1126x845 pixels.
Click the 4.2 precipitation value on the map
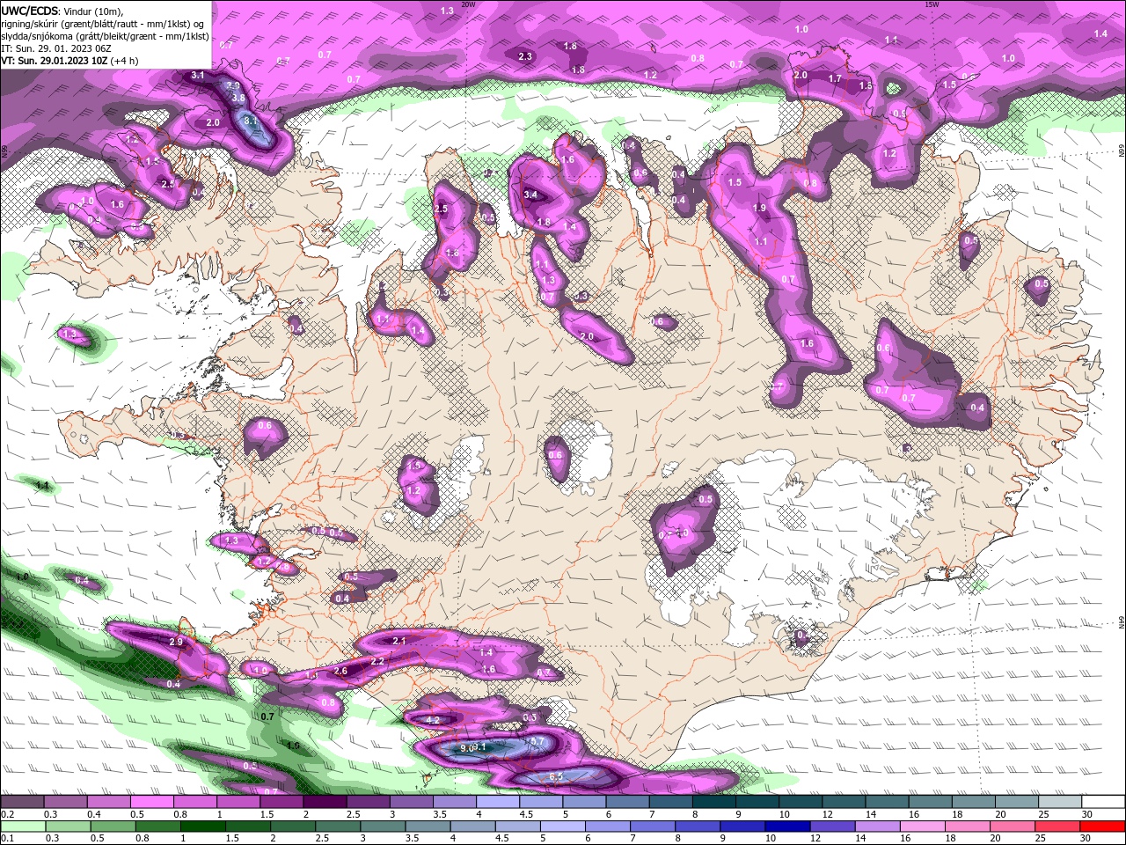coord(432,720)
